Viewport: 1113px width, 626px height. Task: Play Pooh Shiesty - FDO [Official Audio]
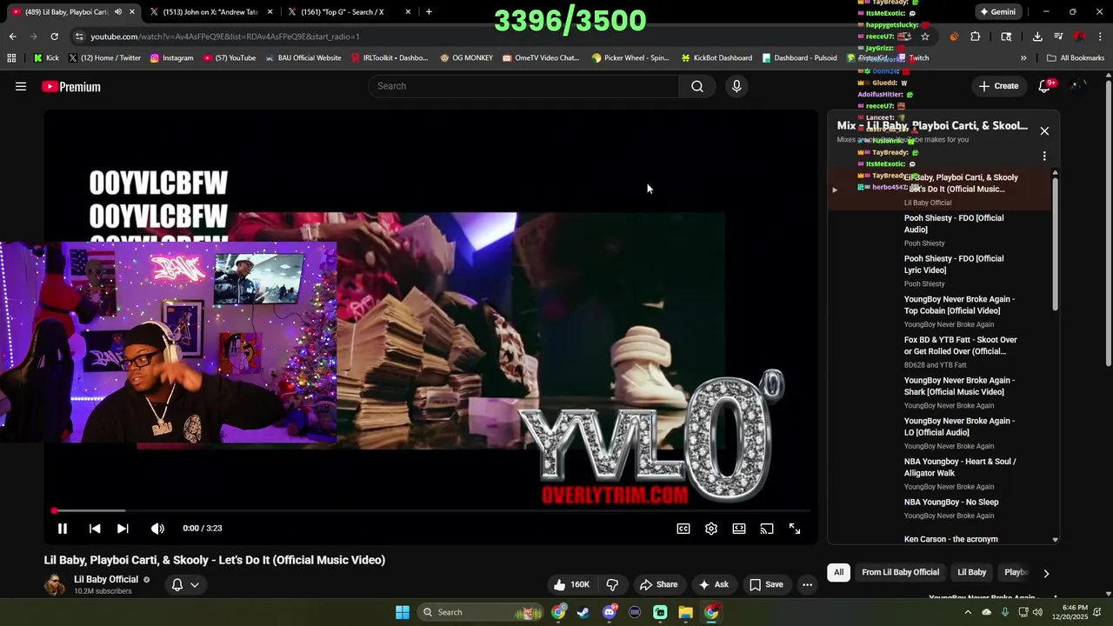coord(954,223)
